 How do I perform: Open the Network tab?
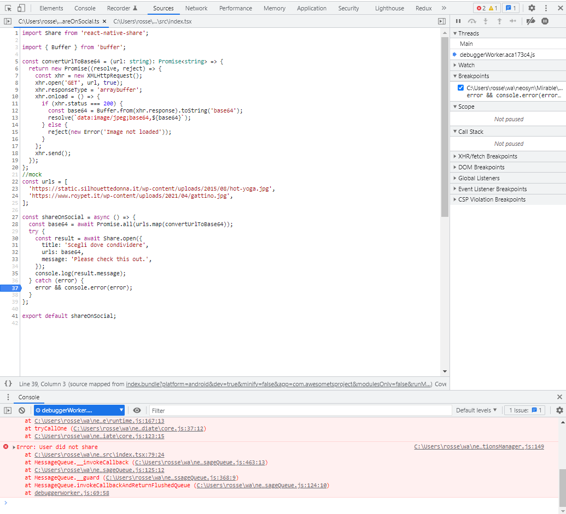click(x=196, y=8)
